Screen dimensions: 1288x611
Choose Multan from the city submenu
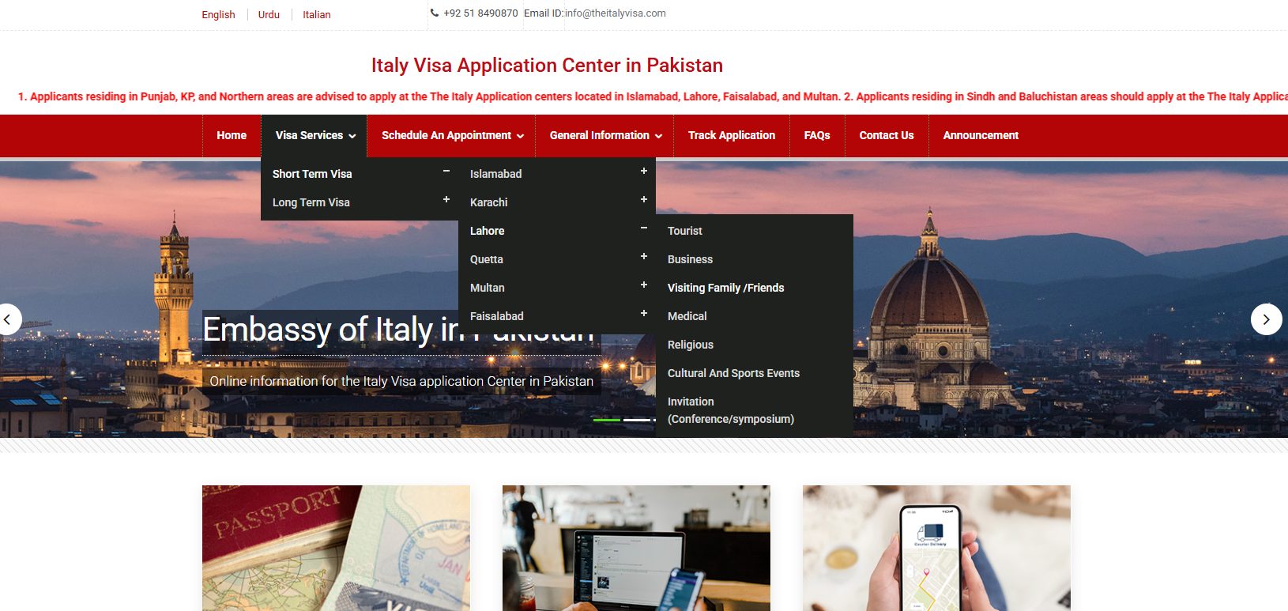[x=488, y=288]
